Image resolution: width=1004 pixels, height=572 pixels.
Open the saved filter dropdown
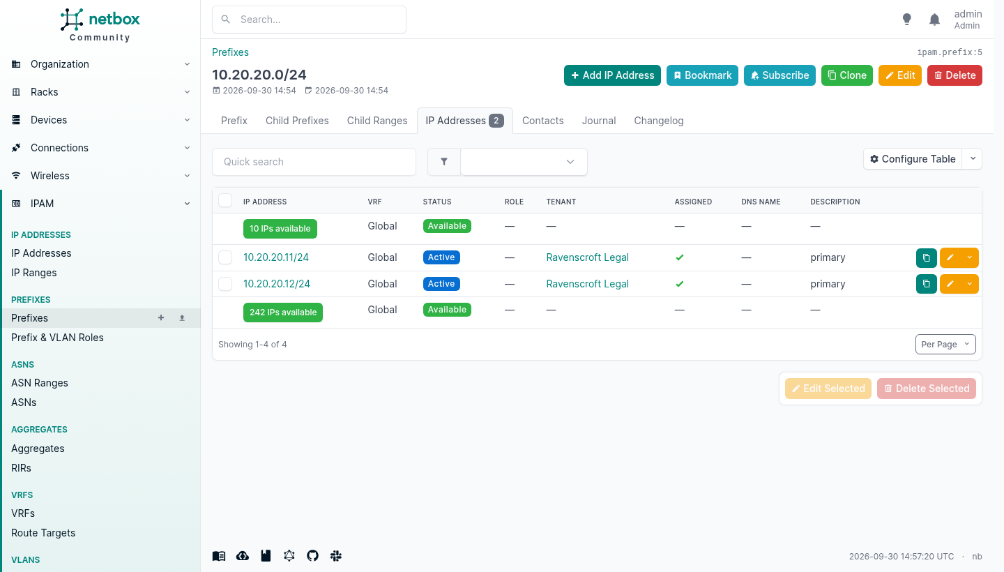(524, 162)
